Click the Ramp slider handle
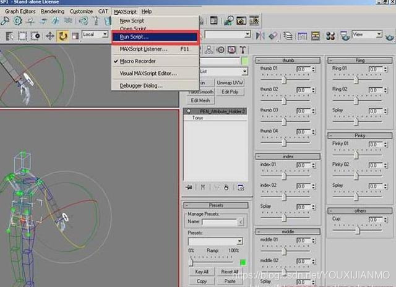 [191, 262]
